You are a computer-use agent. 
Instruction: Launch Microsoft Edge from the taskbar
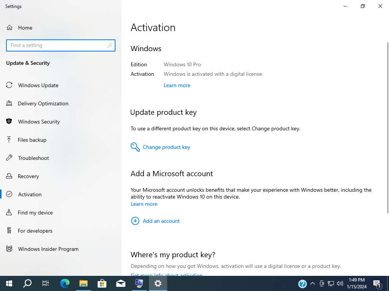tap(65, 283)
